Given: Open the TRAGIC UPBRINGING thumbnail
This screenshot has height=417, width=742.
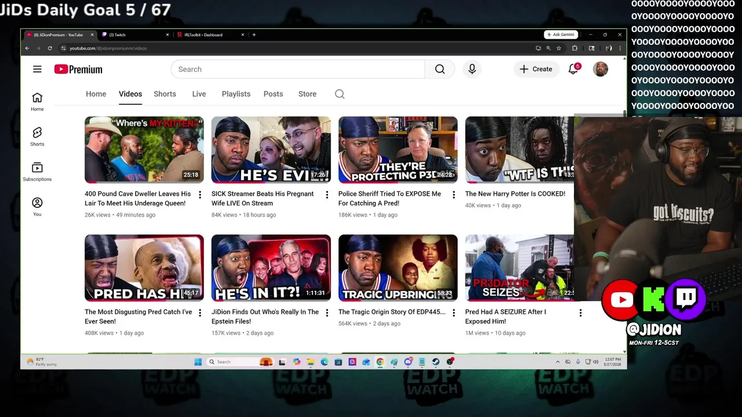Looking at the screenshot, I should [x=398, y=268].
